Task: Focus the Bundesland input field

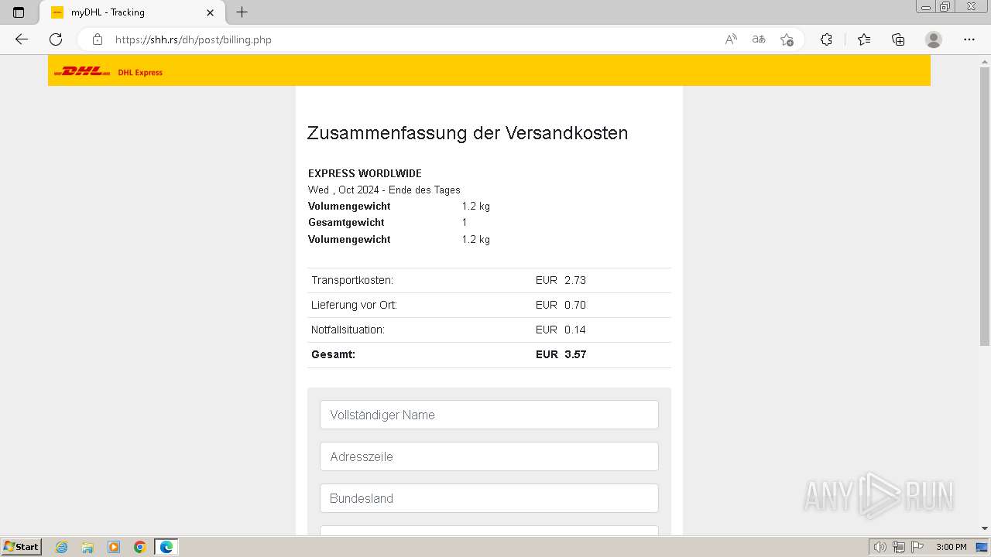Action: tap(489, 498)
